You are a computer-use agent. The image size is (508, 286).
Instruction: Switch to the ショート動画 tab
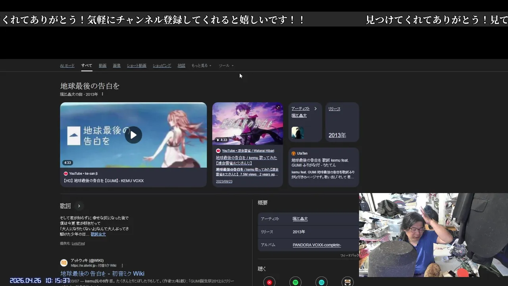[137, 66]
